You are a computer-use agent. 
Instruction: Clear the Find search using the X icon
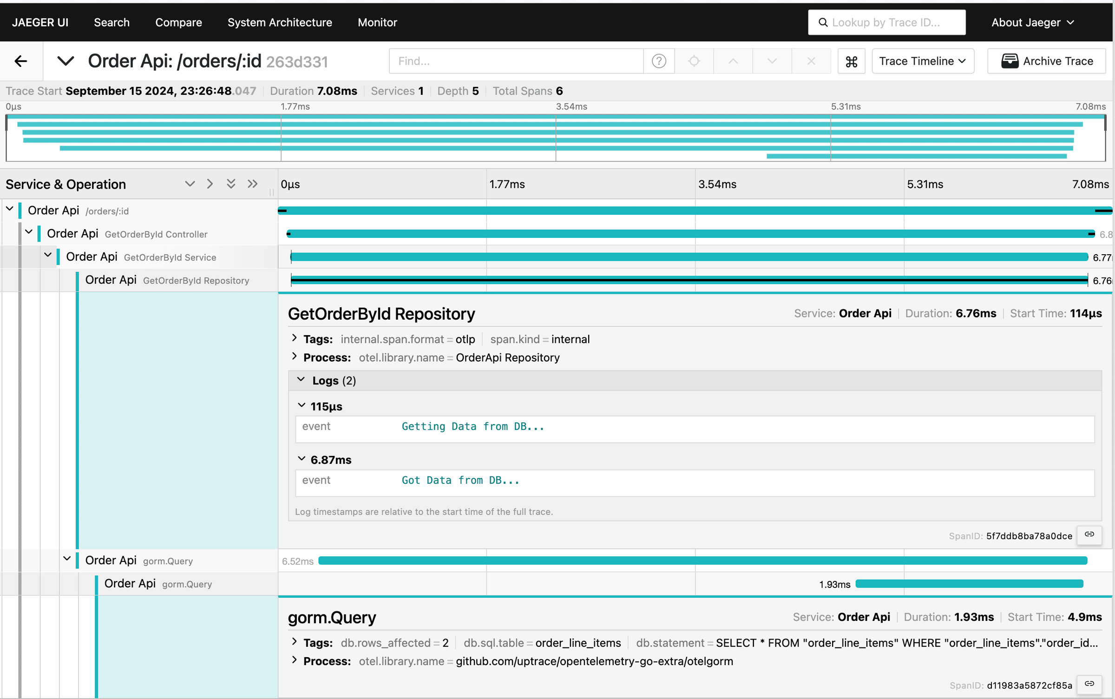(x=811, y=61)
